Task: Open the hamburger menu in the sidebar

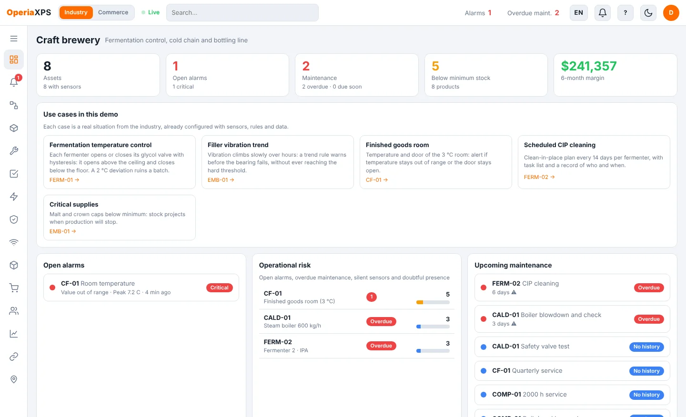Action: [14, 39]
